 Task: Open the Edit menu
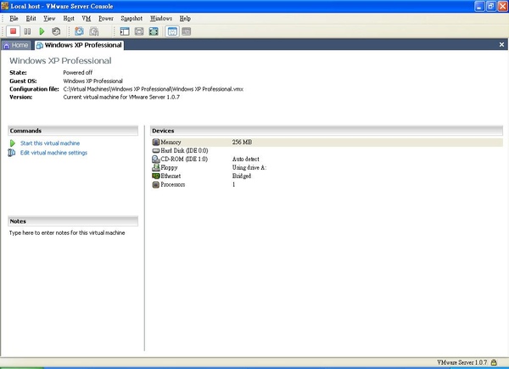[x=31, y=19]
